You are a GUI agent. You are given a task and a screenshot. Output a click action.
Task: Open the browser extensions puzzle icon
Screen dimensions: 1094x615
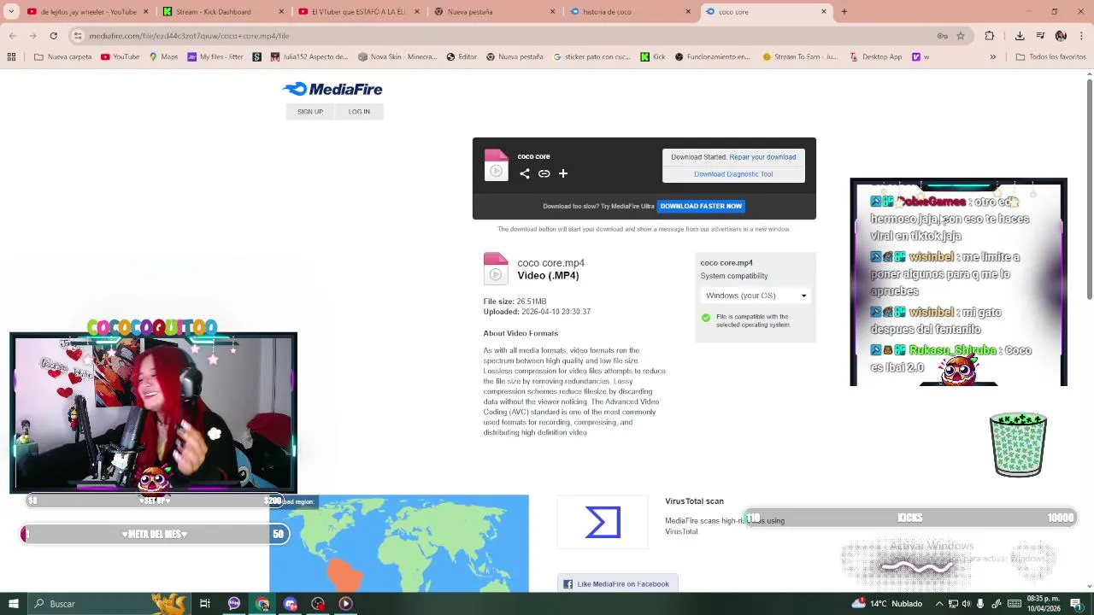(990, 36)
